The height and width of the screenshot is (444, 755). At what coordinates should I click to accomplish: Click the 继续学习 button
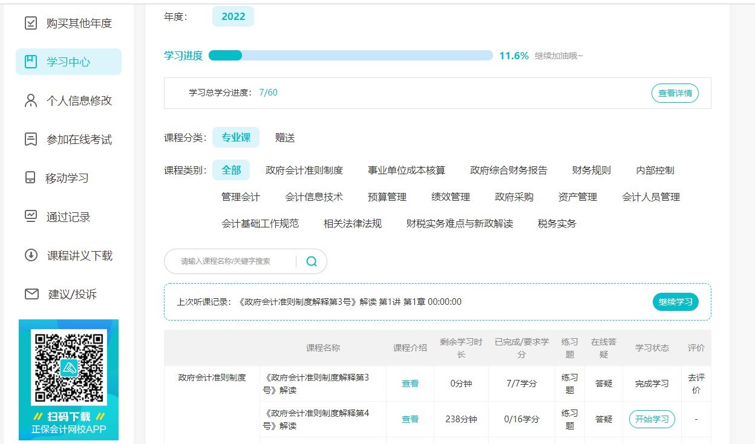pyautogui.click(x=675, y=301)
